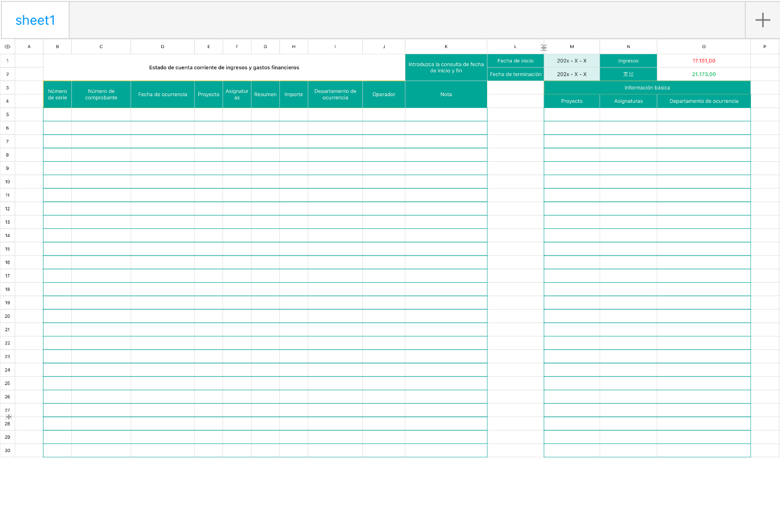Click the 'Resumen' column header
This screenshot has width=780, height=532.
coord(265,94)
